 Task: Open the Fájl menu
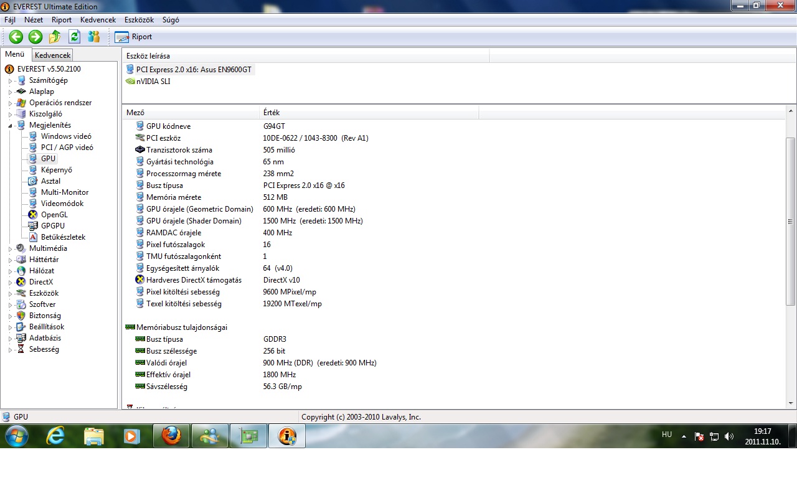[x=10, y=20]
